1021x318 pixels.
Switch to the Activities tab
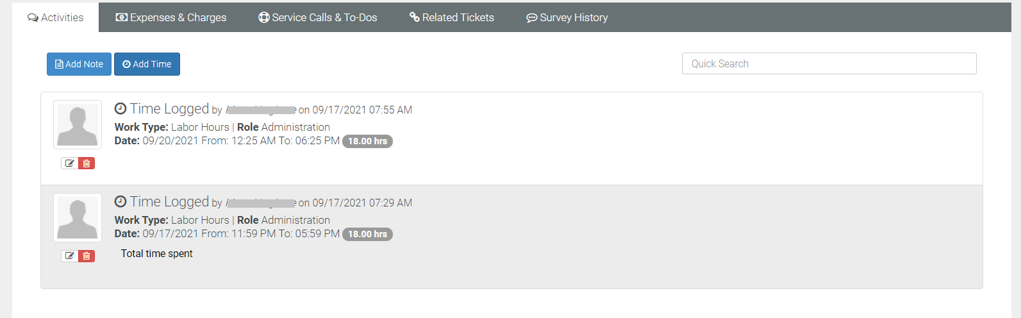(56, 17)
